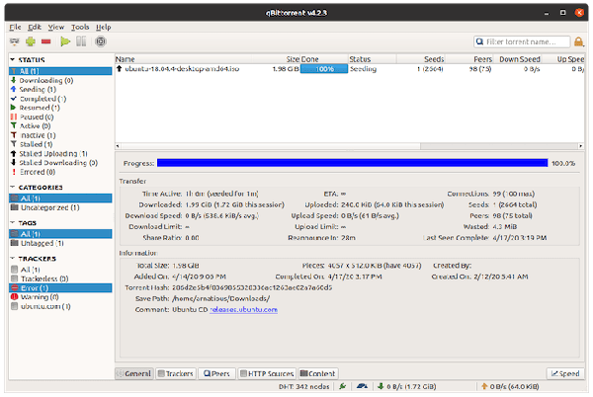Click the 100% progress bar in torrent row
This screenshot has width=593, height=397.
[x=324, y=69]
